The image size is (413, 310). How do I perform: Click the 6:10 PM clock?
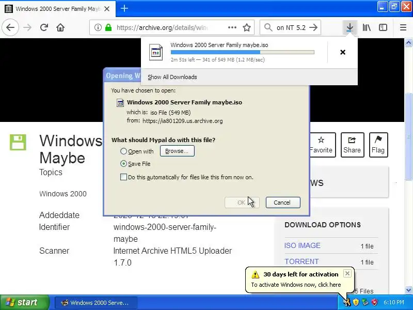(393, 302)
